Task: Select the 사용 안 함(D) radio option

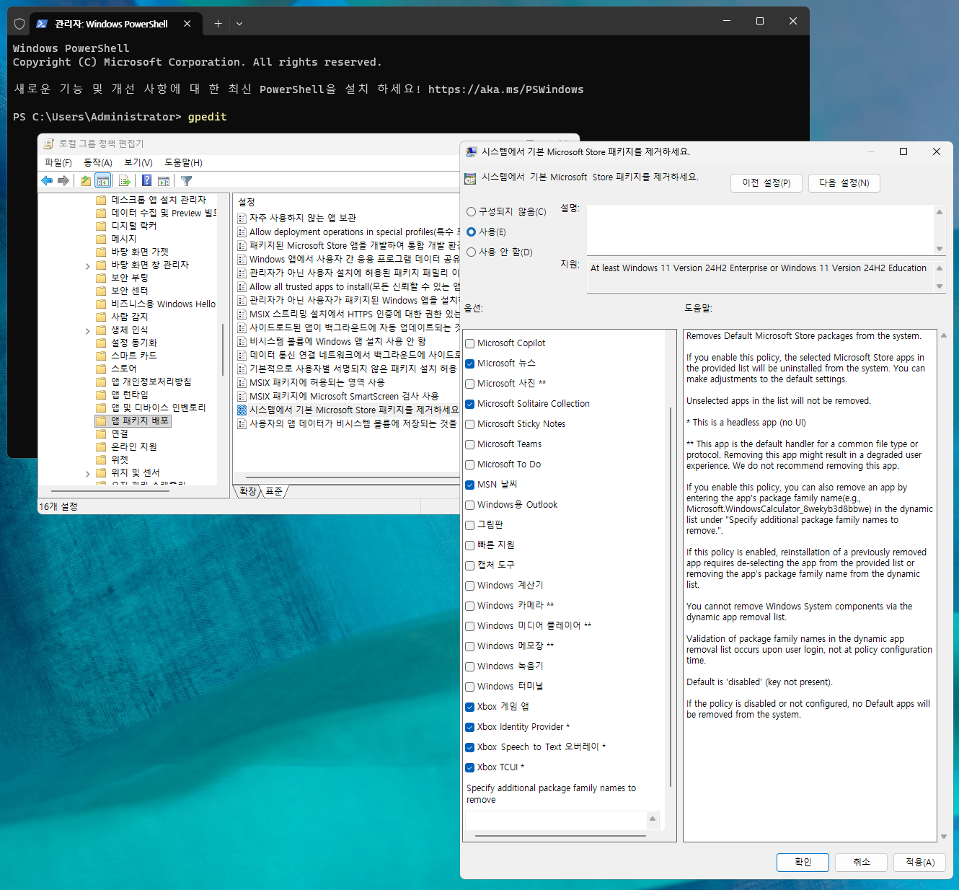Action: tap(472, 252)
